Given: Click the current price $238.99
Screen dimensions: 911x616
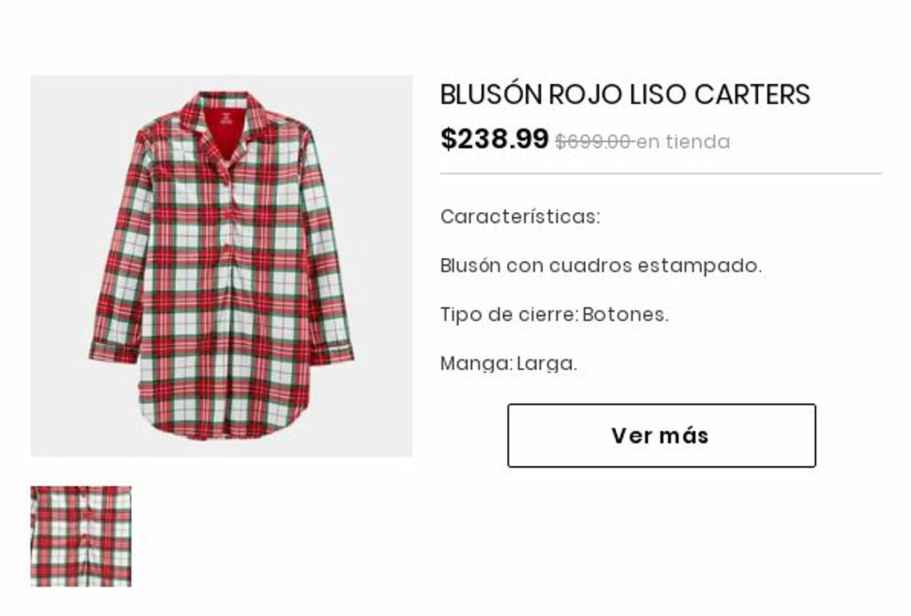Looking at the screenshot, I should [x=494, y=139].
